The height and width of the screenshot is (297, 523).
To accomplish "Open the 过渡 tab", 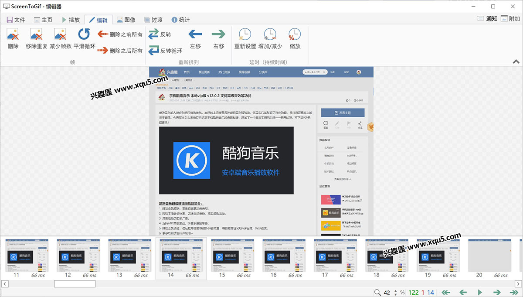I will [153, 20].
